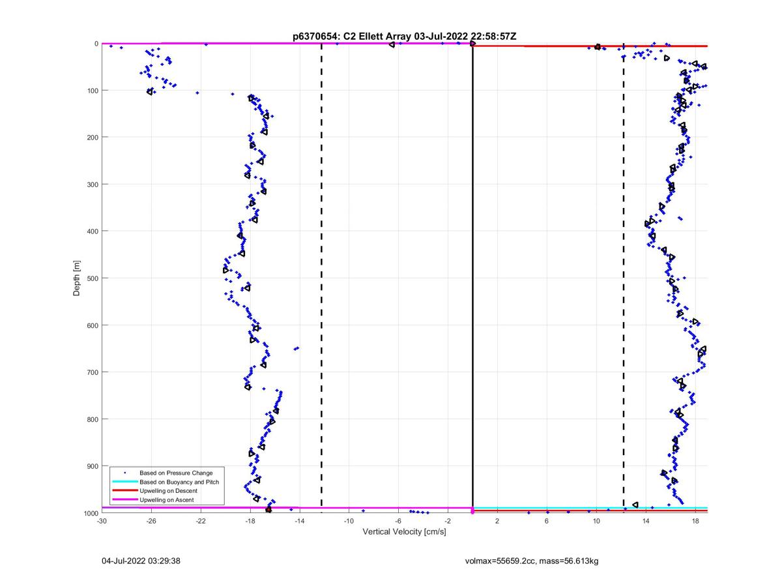
Task: Select legend entry Upwelling on Ascent
Action: coord(166,499)
